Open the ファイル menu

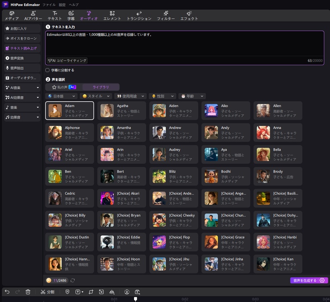[x=49, y=5]
